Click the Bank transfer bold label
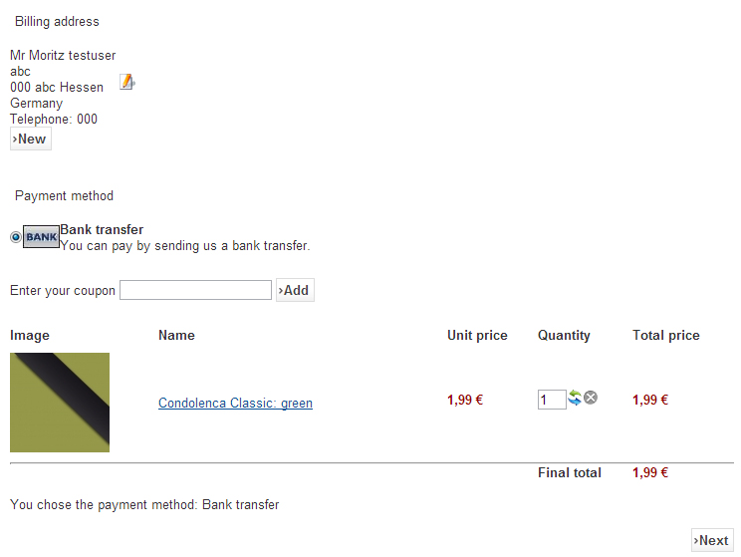This screenshot has height=557, width=741. pyautogui.click(x=102, y=229)
